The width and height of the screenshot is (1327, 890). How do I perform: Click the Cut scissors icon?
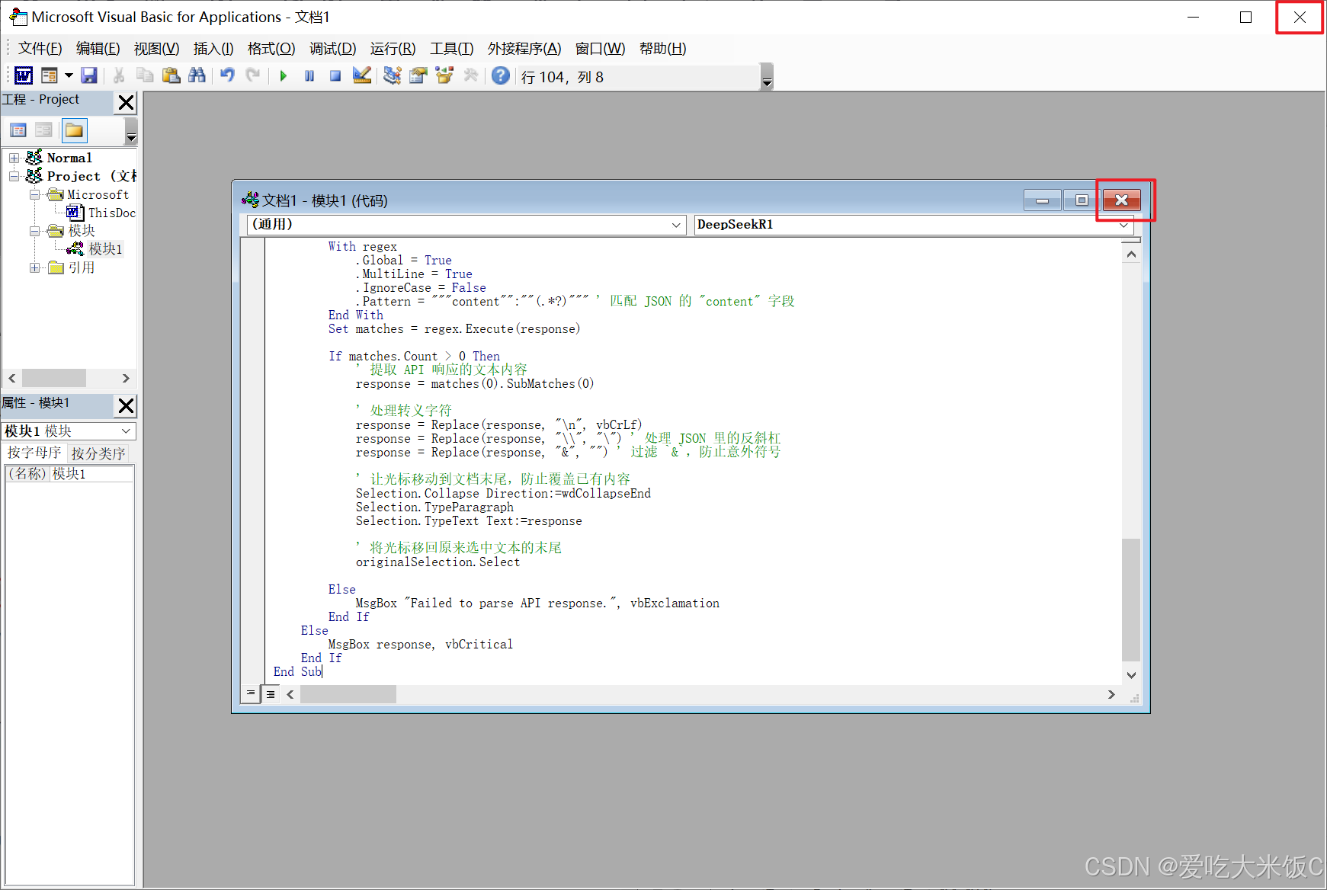tap(119, 75)
